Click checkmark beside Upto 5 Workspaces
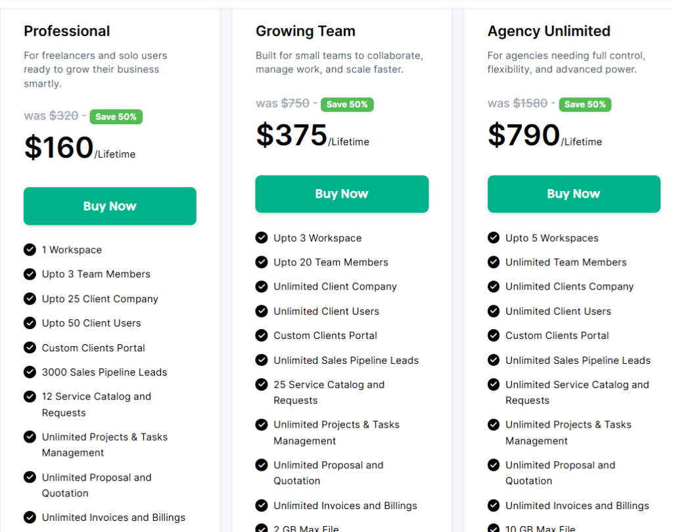673x532 pixels. (494, 238)
